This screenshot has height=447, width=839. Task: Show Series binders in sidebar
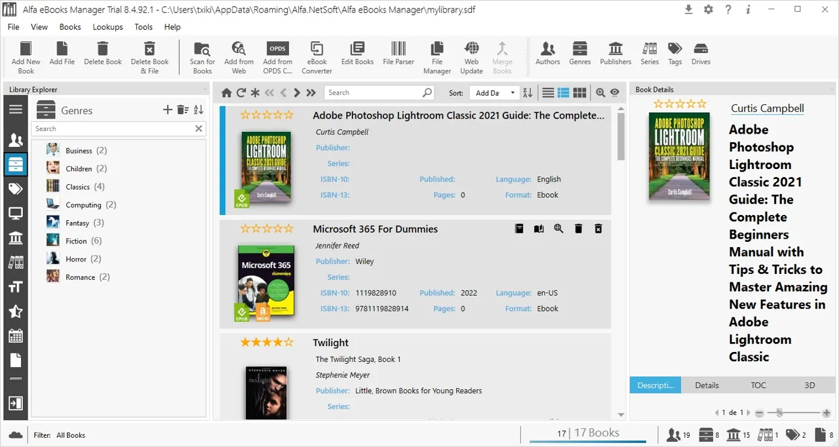[16, 263]
